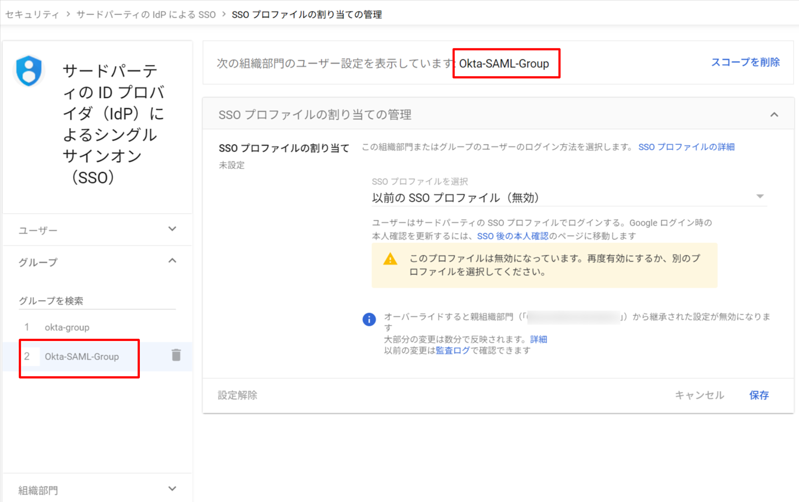Open the SSO プロファイルを選択 dropdown
Image resolution: width=799 pixels, height=502 pixels.
568,197
